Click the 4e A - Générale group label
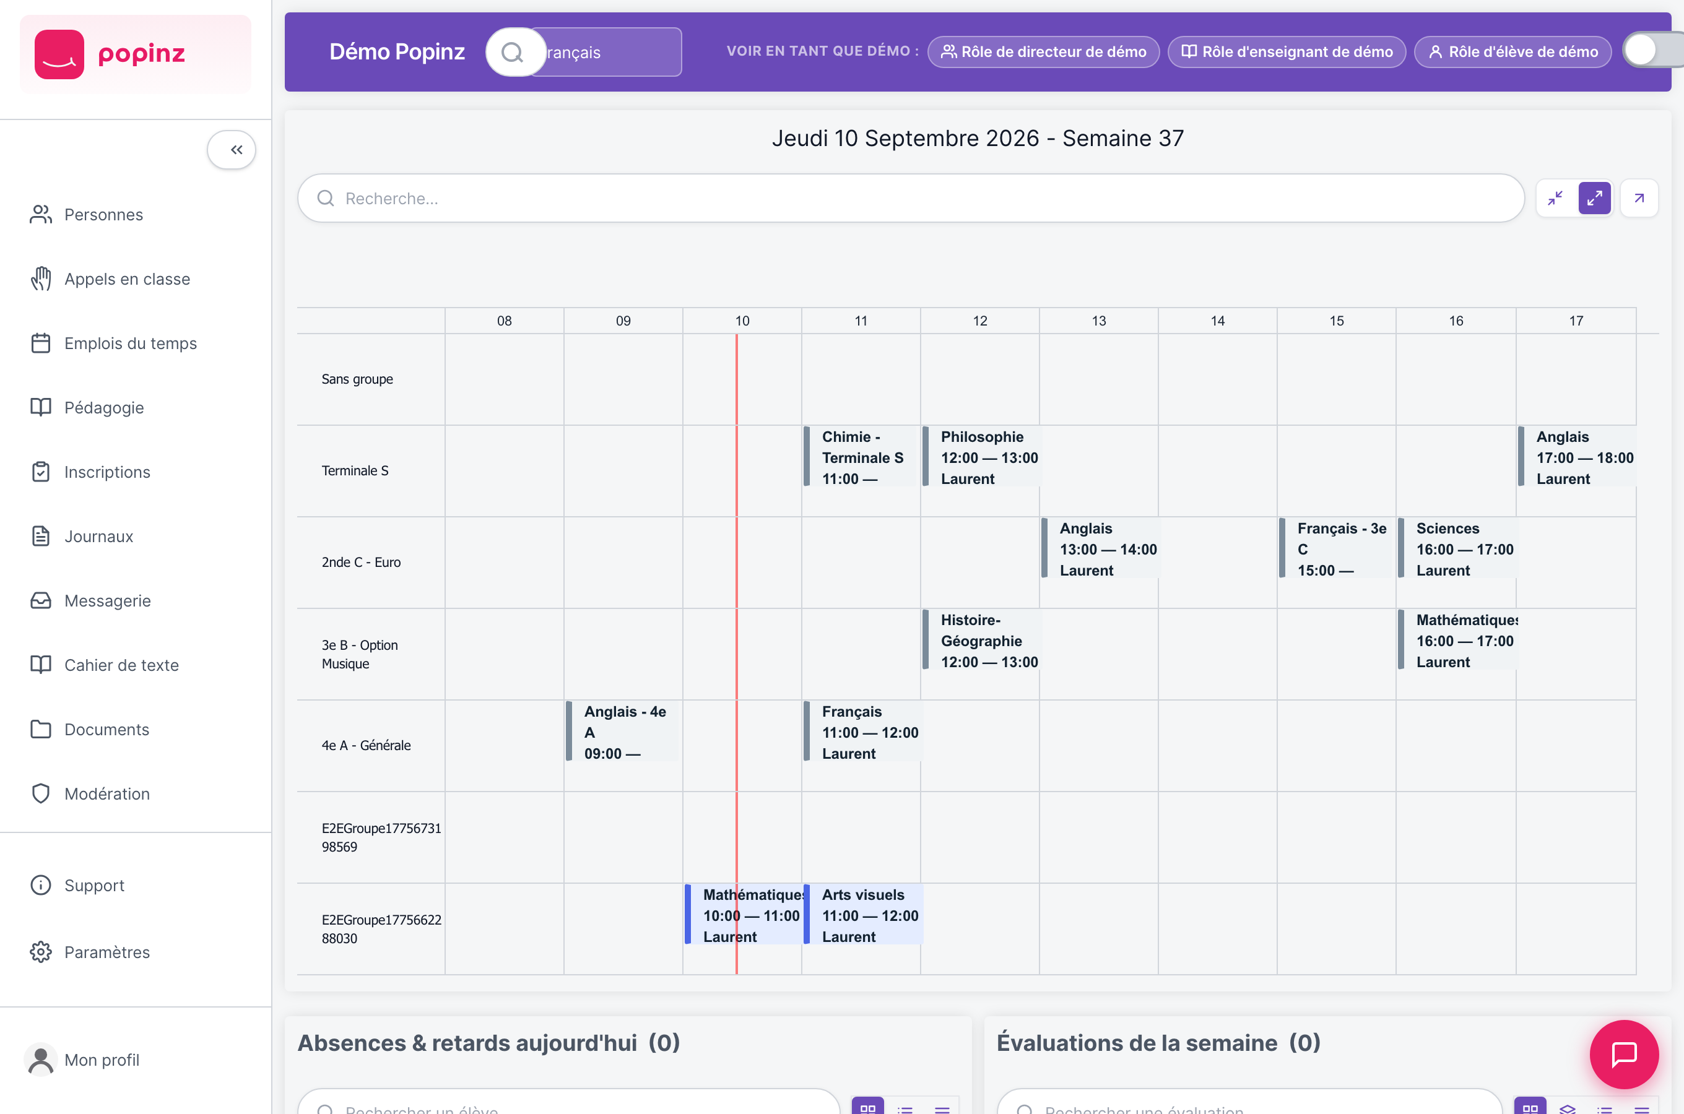 click(366, 745)
